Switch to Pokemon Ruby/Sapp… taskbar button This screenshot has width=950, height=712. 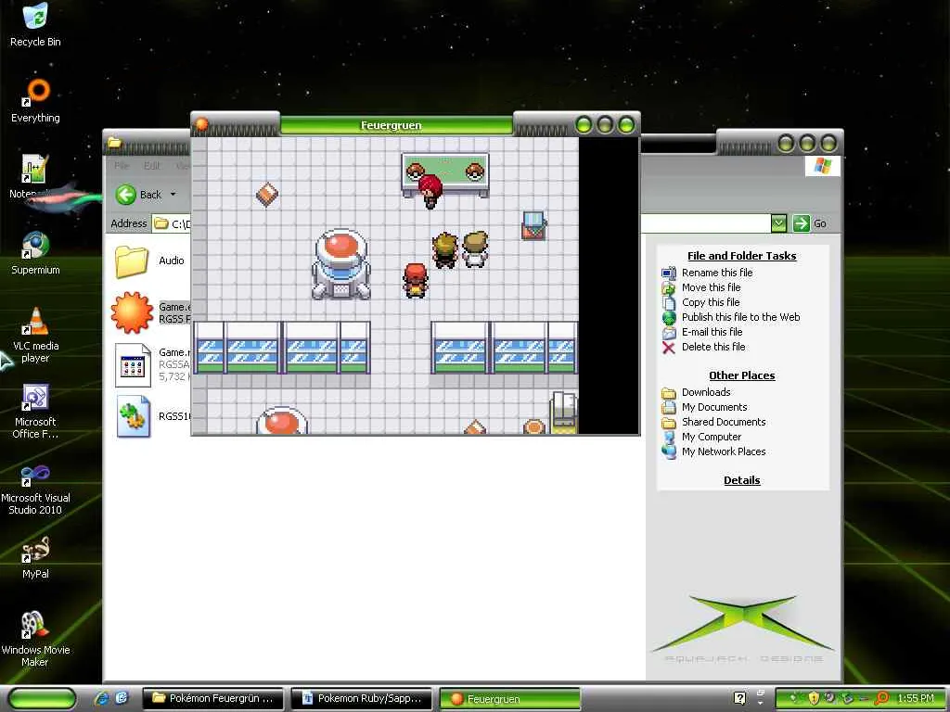click(x=361, y=699)
